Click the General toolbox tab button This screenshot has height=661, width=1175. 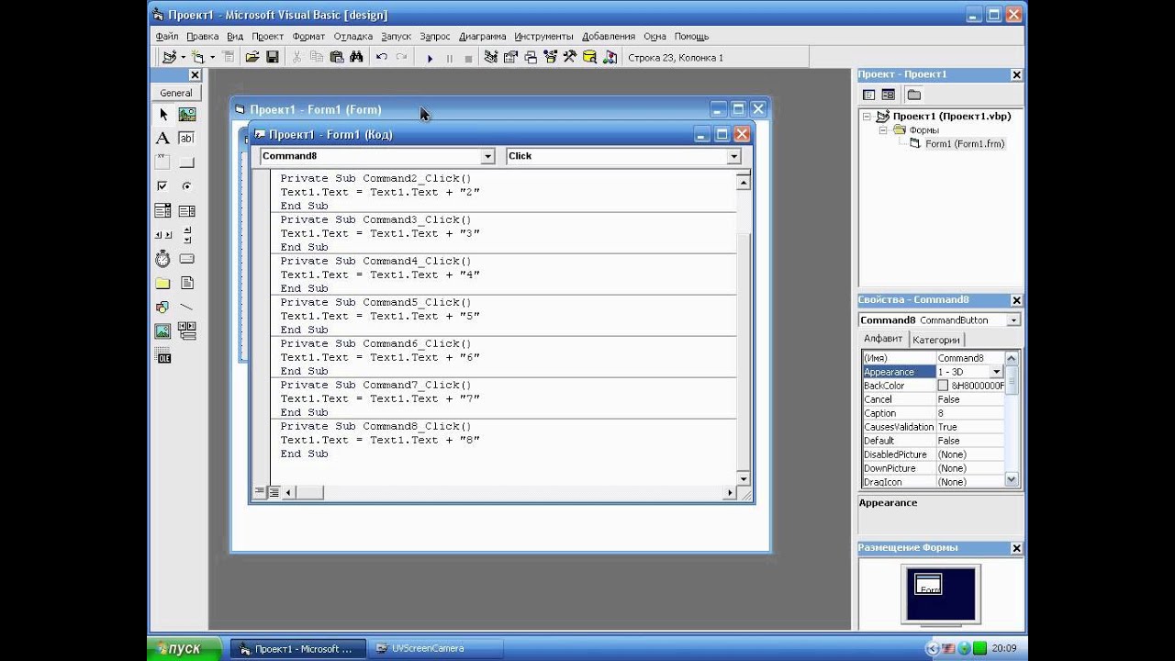tap(176, 93)
